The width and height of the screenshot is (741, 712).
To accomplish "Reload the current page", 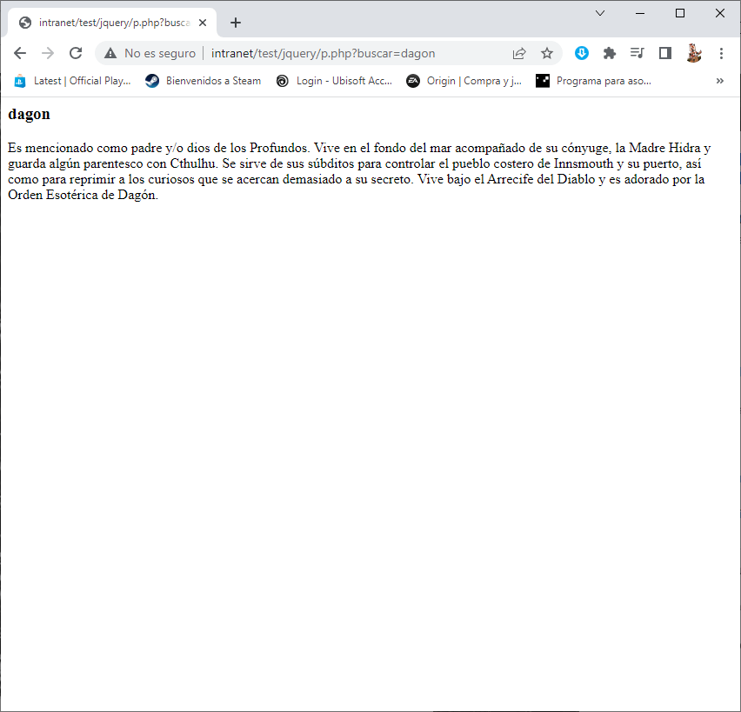I will 76,53.
